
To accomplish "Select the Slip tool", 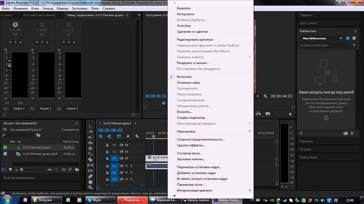I will [x=90, y=165].
